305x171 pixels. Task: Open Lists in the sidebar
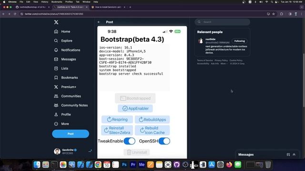[61, 68]
